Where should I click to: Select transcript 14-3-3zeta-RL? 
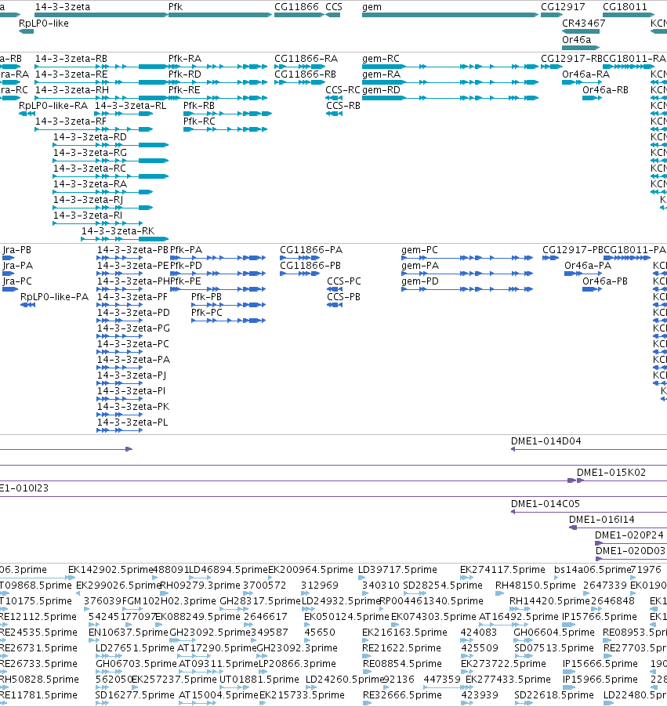click(x=130, y=106)
